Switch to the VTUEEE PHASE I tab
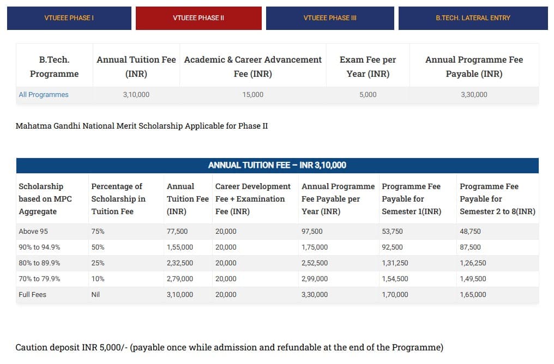 click(x=69, y=18)
